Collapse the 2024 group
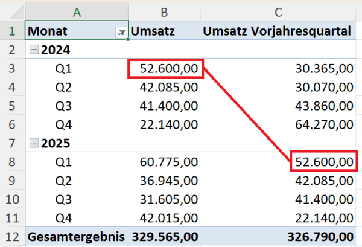 click(x=34, y=51)
